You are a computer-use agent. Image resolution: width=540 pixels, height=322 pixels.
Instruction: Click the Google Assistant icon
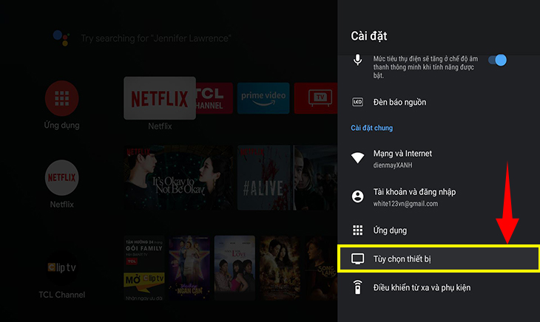coord(61,38)
